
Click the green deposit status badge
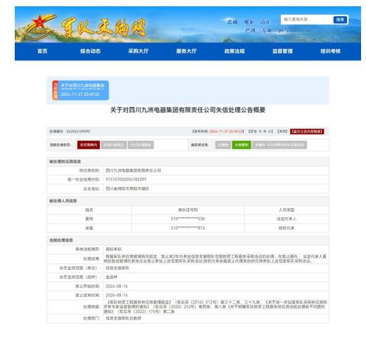(242, 145)
